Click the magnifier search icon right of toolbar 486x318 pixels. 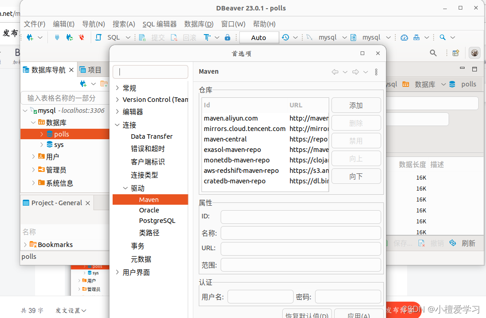433,53
